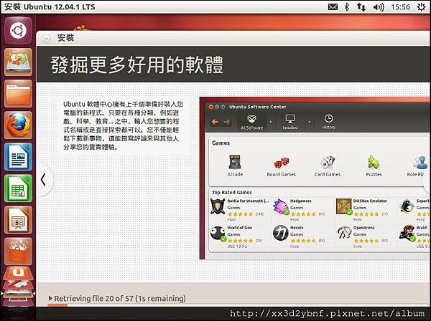Select Battle for Wesnoth game entry
Screen dimensions: 431x321
coord(240,210)
